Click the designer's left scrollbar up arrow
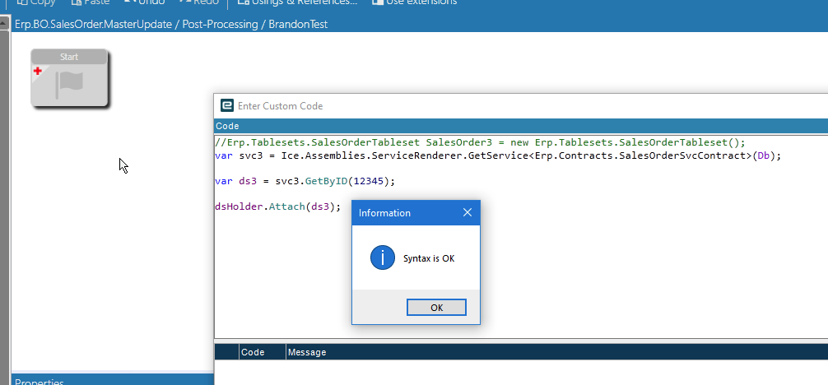Image resolution: width=828 pixels, height=385 pixels. coord(5,24)
